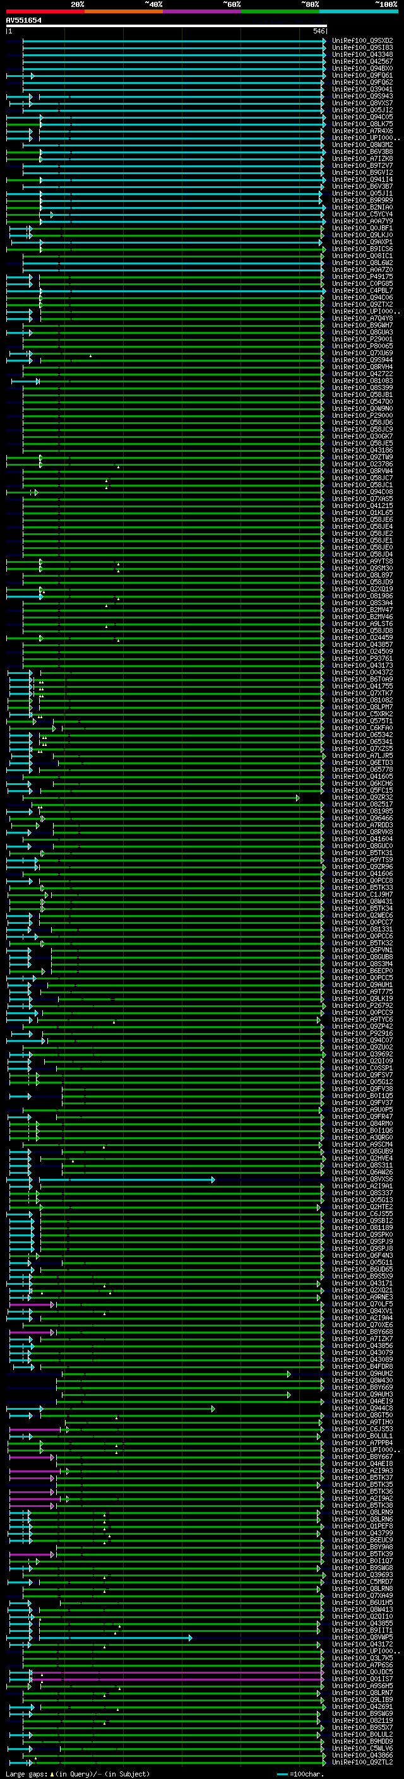Click hit name UniRef100_Q9ZR32
The height and width of the screenshot is (1779, 404).
click(362, 798)
